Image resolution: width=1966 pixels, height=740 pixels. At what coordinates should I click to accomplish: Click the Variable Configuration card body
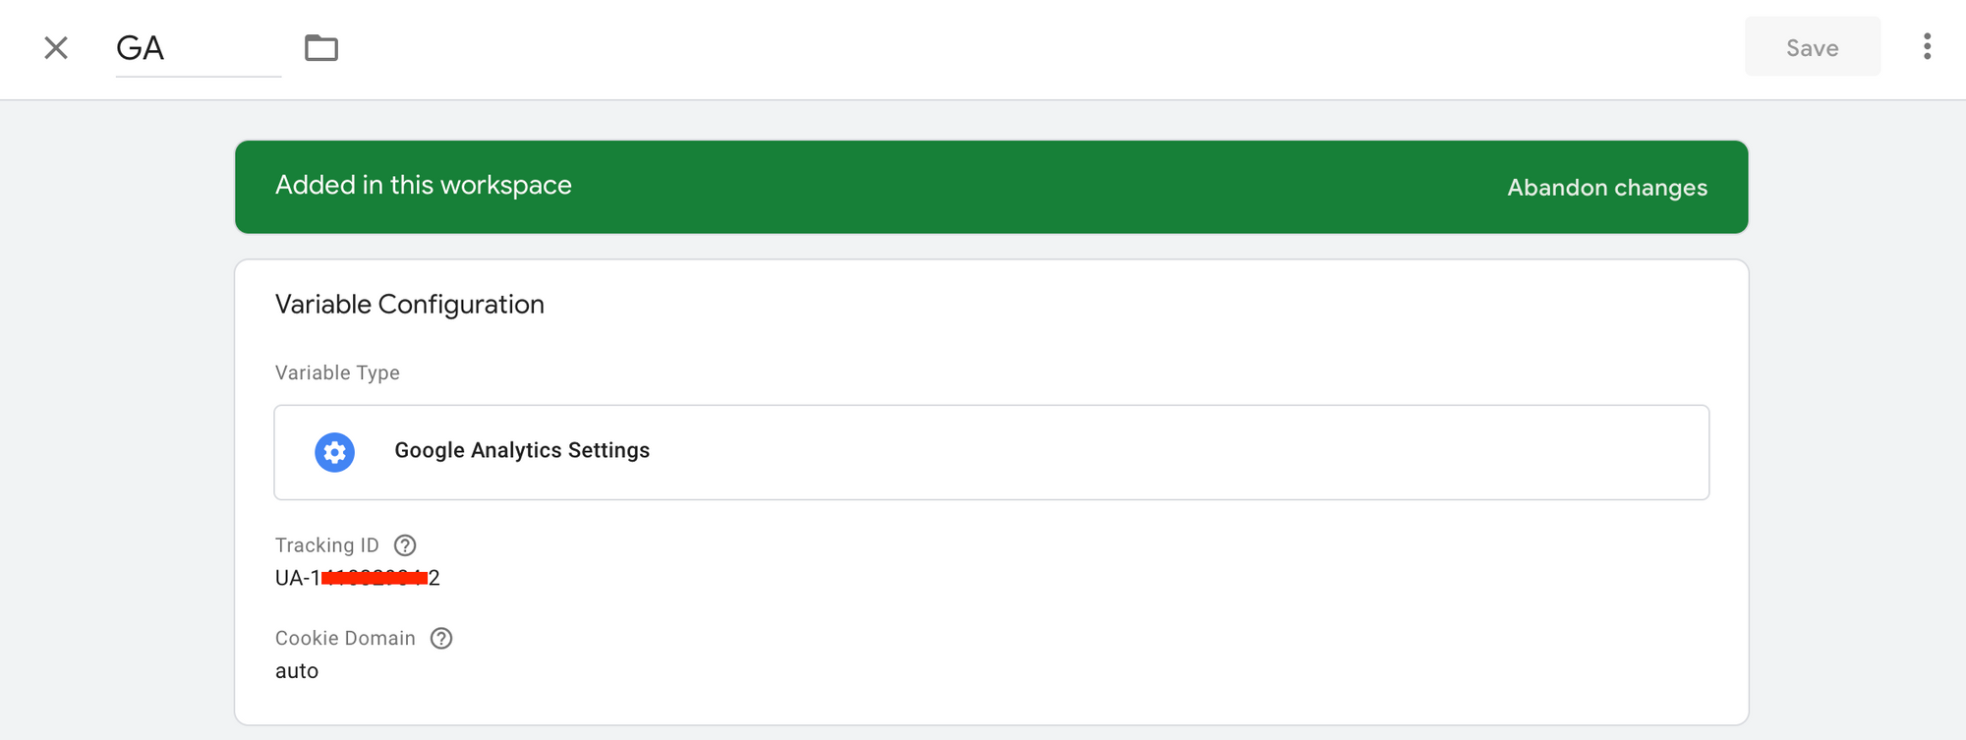(991, 492)
